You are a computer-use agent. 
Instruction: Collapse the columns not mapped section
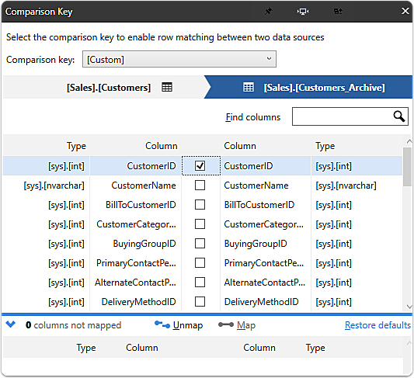point(11,324)
